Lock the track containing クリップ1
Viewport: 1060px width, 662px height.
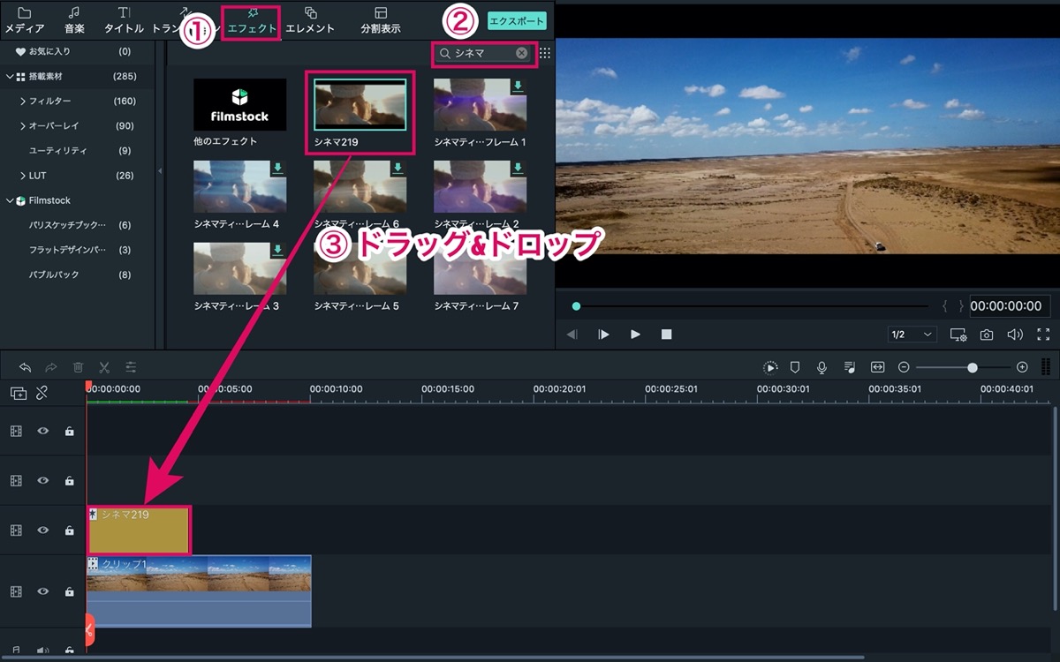pos(69,591)
